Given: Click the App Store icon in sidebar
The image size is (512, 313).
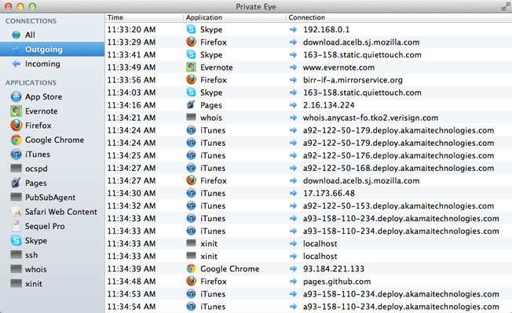Looking at the screenshot, I should tap(16, 96).
